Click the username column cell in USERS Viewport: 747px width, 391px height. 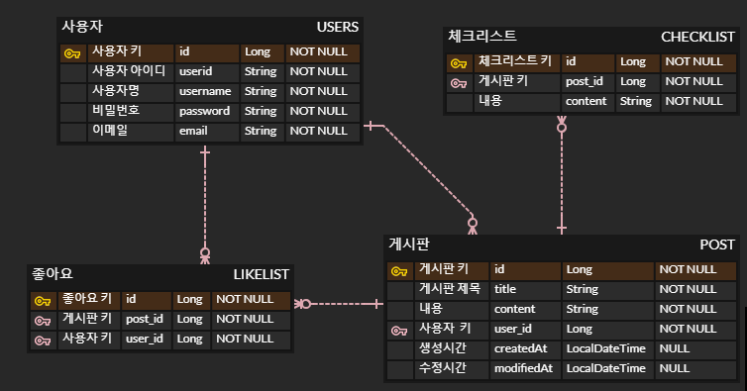click(x=207, y=92)
